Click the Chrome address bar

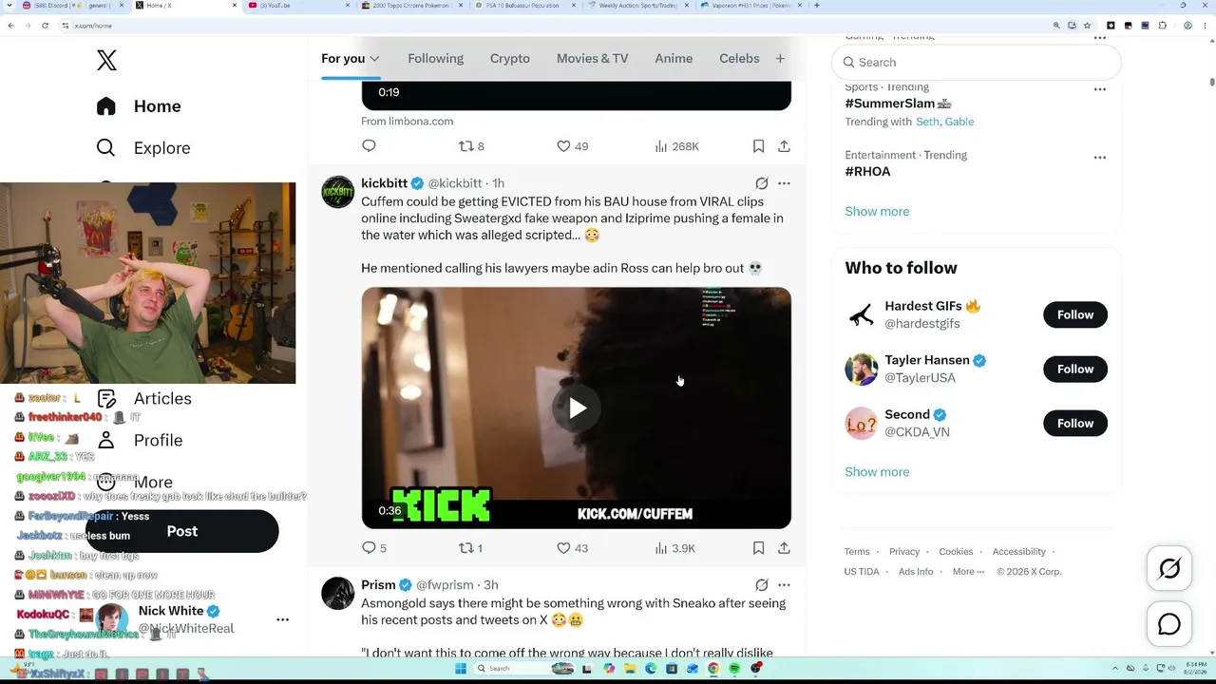point(551,26)
